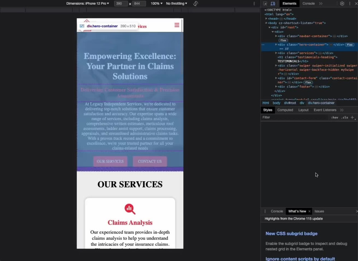The image size is (358, 261).
Task: Select the DOCTYPE html line
Action: [278, 10]
